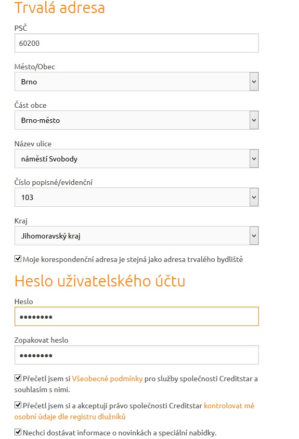Toggle the debtor registry consent checkbox
The height and width of the screenshot is (439, 299).
coord(18,405)
